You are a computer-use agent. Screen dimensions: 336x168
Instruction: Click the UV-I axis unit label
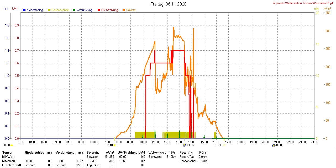pos(15,9)
